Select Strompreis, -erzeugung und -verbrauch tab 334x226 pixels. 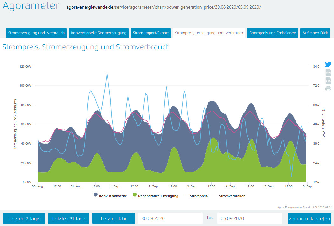[x=209, y=33]
